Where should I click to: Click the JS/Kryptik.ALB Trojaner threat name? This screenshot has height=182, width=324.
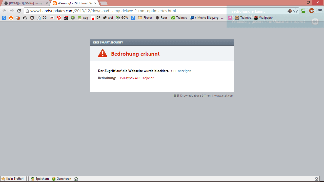(x=137, y=78)
